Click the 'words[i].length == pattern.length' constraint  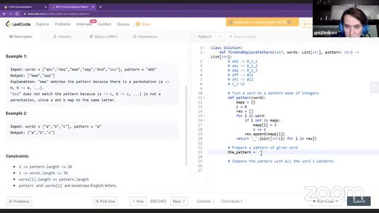54,179
